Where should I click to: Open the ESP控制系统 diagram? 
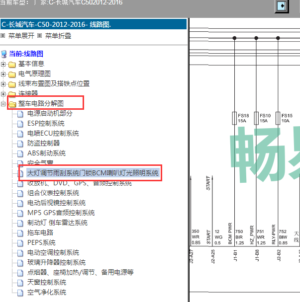[46, 123]
